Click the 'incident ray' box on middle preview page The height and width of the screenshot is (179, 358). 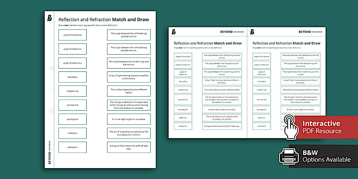click(x=183, y=90)
